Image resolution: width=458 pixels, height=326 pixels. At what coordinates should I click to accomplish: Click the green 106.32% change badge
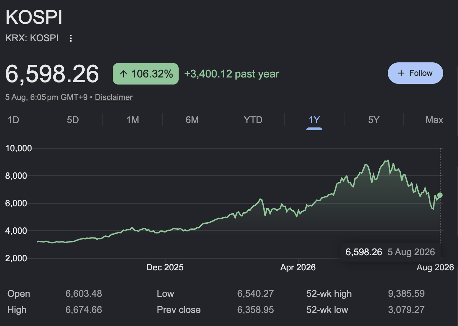click(146, 74)
